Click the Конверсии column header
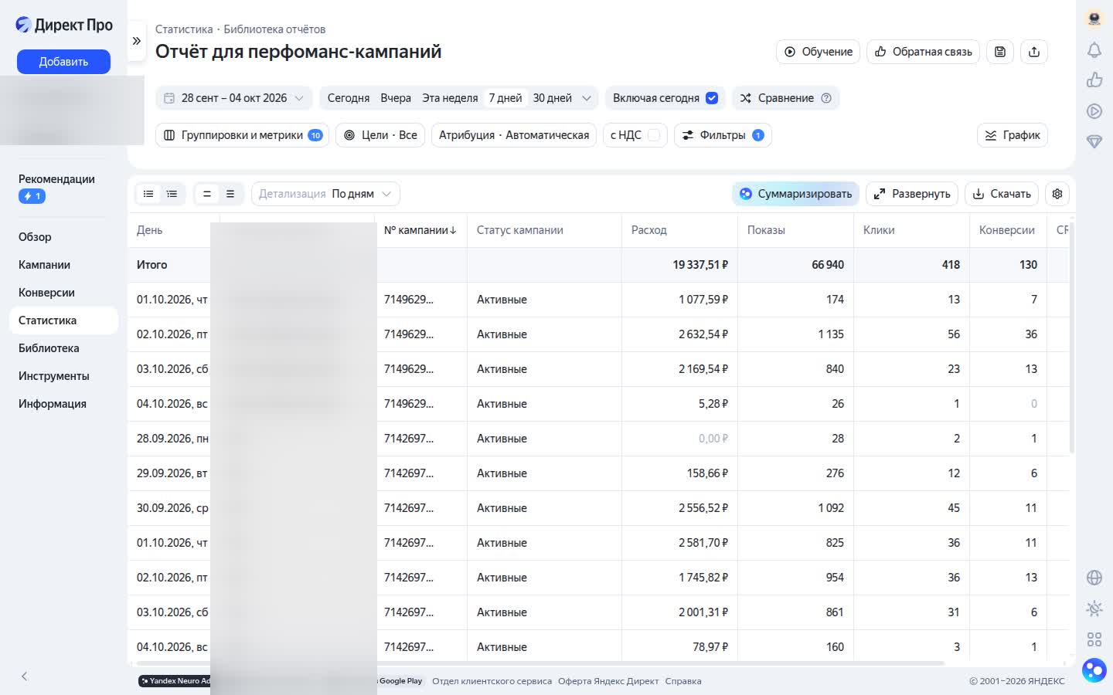 click(x=1006, y=230)
